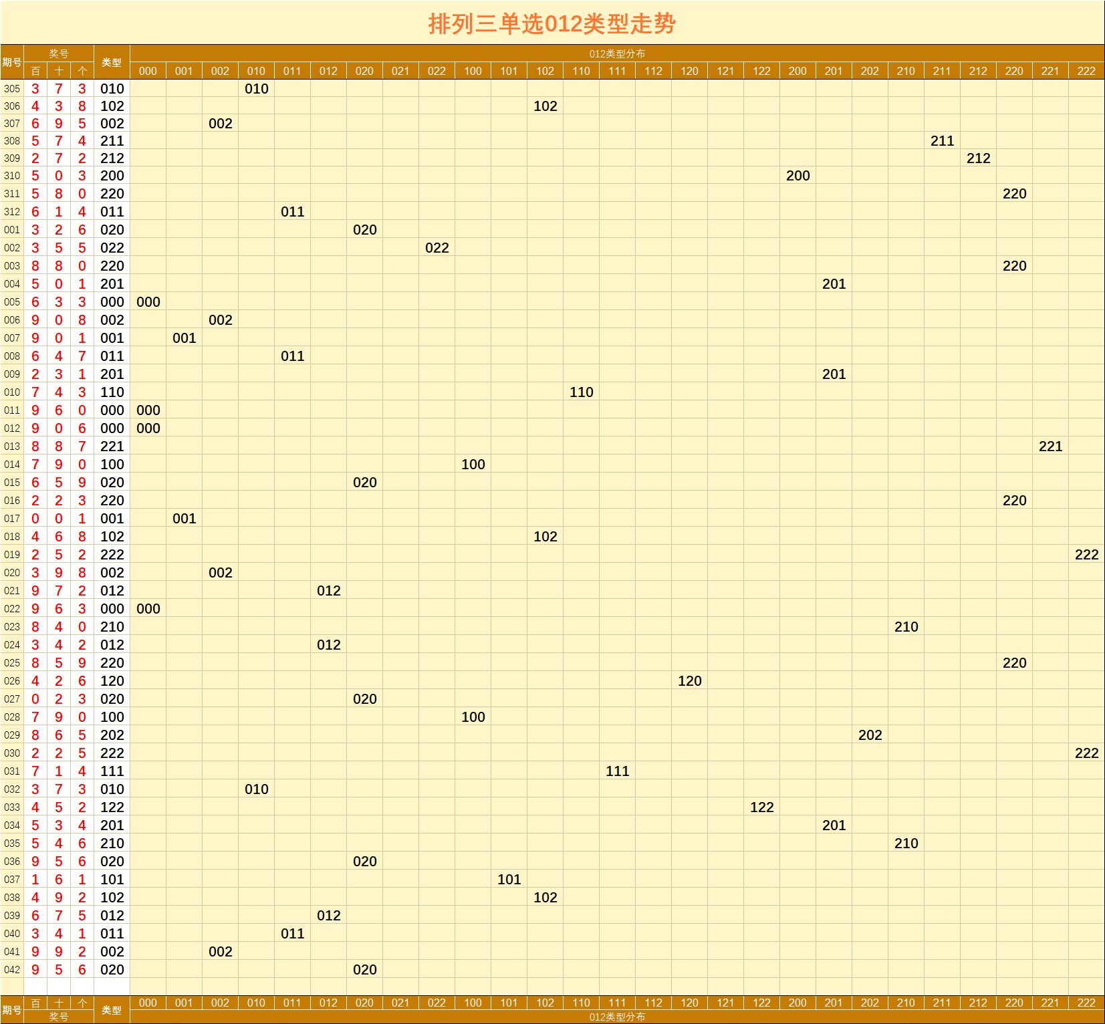Click the 110 marker in row 010
Viewport: 1105px width, 1024px height.
[x=582, y=392]
